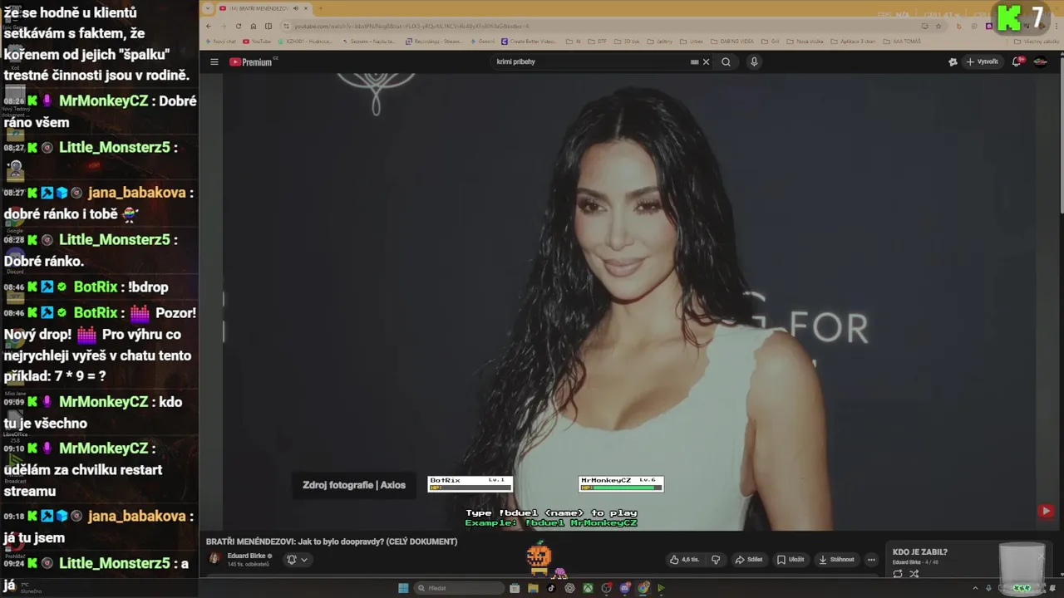Image resolution: width=1064 pixels, height=598 pixels.
Task: Open the Windows Start button
Action: tap(403, 588)
